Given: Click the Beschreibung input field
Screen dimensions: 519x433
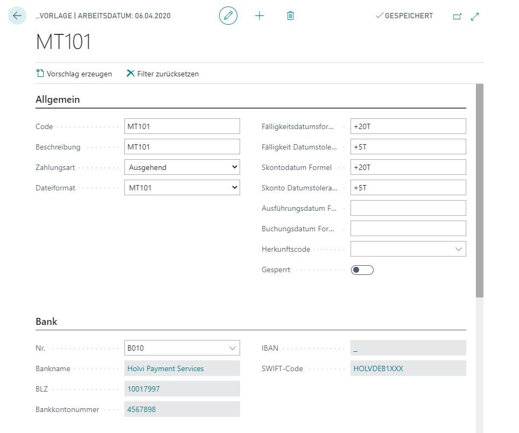Looking at the screenshot, I should [x=182, y=147].
